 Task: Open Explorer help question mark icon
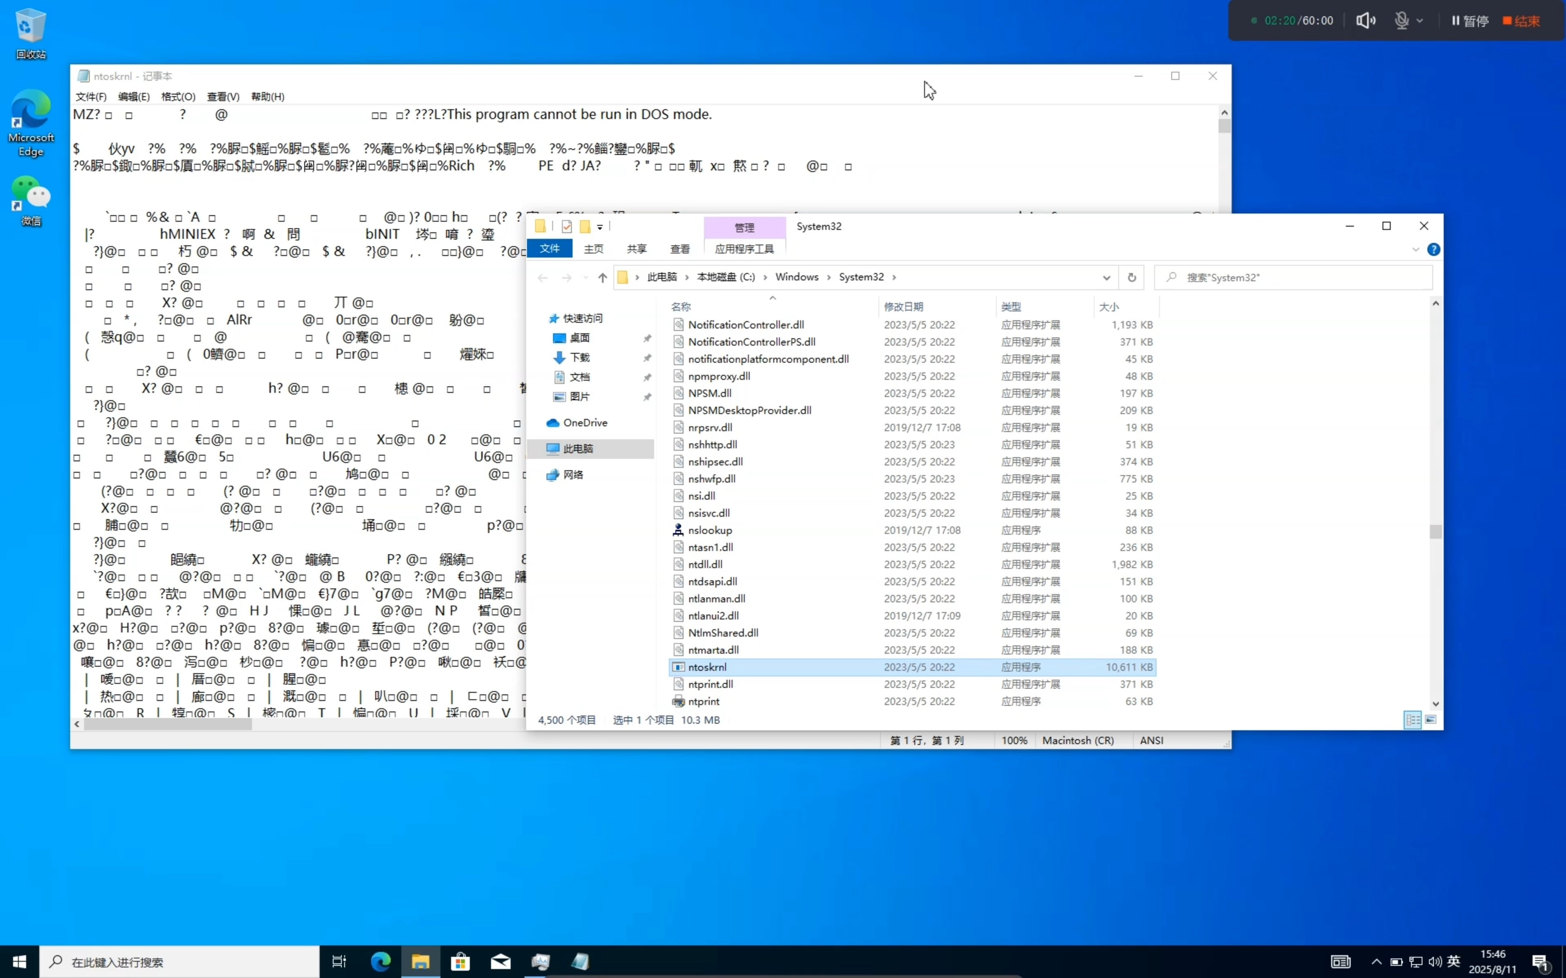[x=1433, y=249]
